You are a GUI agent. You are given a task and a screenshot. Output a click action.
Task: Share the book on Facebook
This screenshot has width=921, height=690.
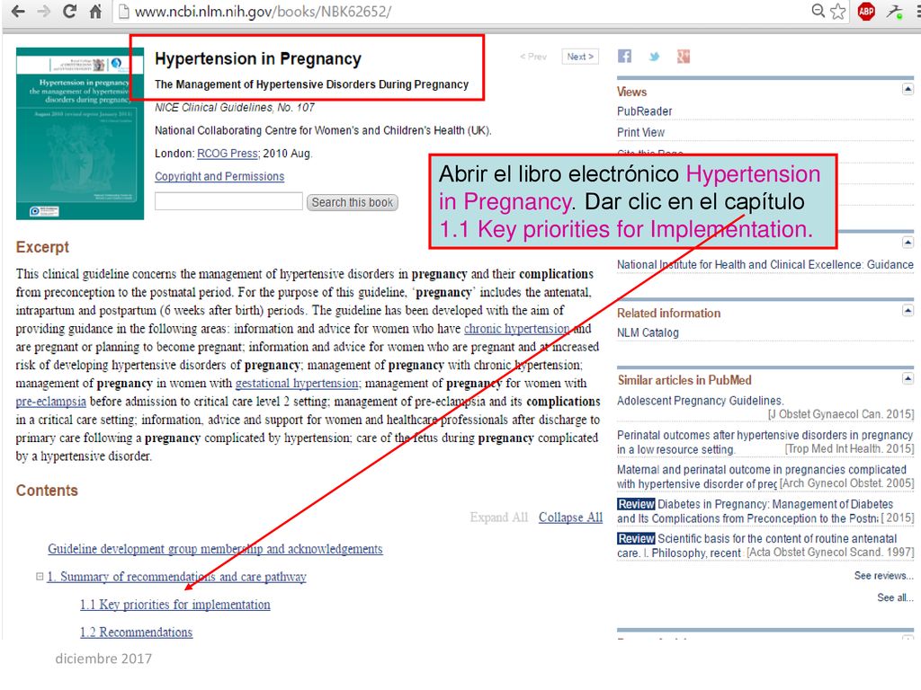coord(624,57)
